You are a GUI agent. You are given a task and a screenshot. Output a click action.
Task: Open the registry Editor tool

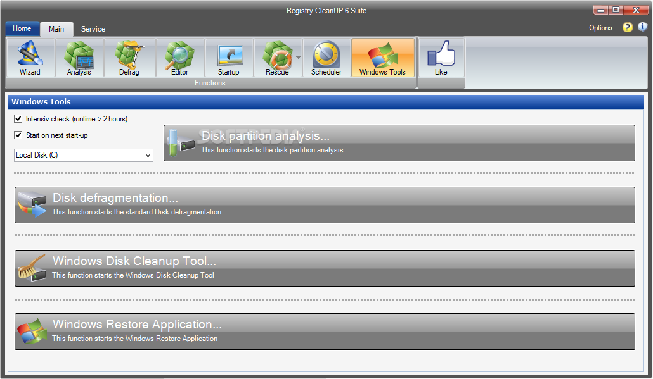tap(180, 58)
